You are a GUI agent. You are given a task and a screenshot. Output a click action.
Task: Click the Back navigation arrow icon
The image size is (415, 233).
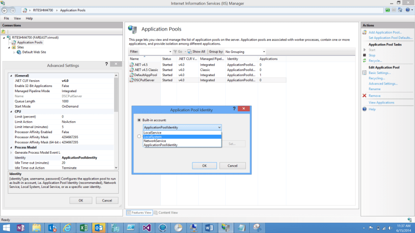click(5, 10)
